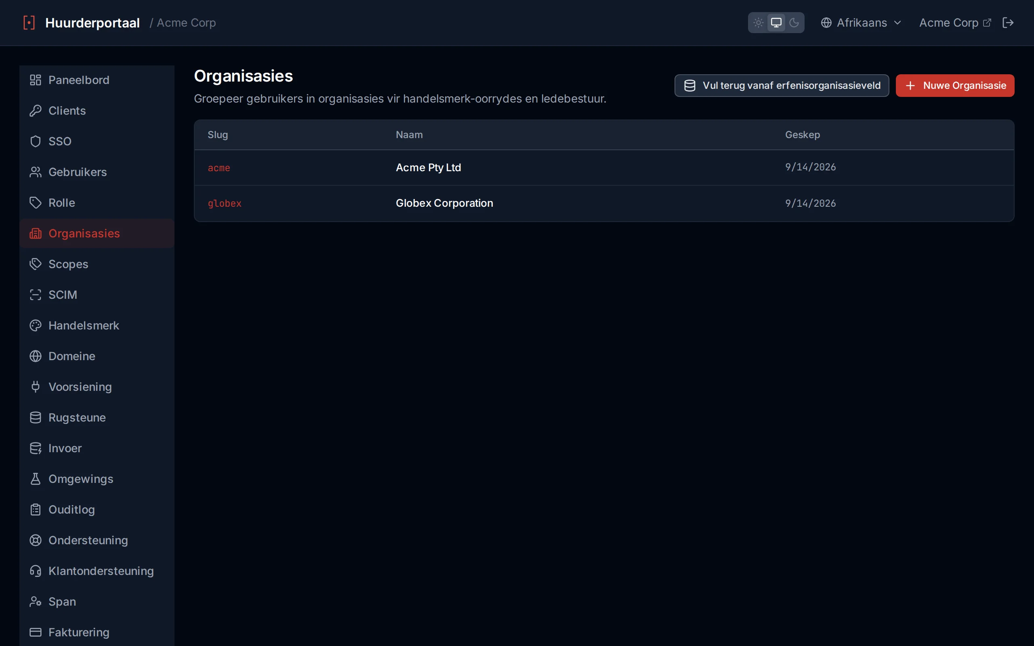Viewport: 1034px width, 646px height.
Task: Open Acme Corp external link
Action: coord(955,23)
